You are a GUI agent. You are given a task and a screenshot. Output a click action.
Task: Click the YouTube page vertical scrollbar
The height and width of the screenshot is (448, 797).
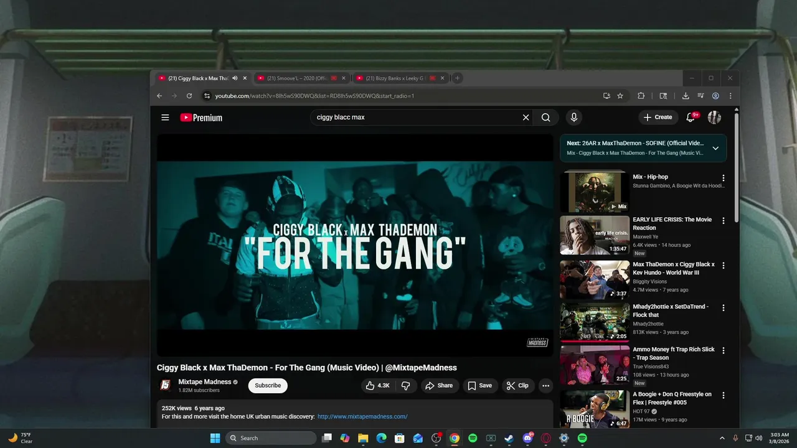(737, 168)
